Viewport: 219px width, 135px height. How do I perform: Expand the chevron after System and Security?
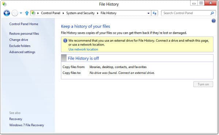point(97,13)
